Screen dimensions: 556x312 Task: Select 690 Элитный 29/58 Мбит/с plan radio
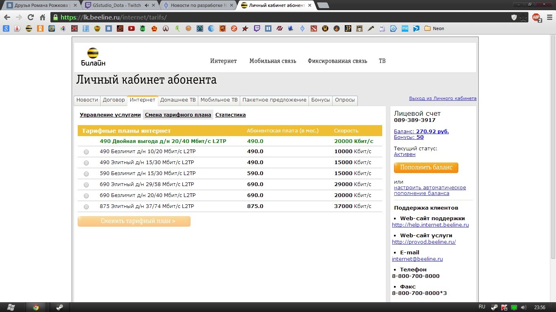pyautogui.click(x=86, y=185)
